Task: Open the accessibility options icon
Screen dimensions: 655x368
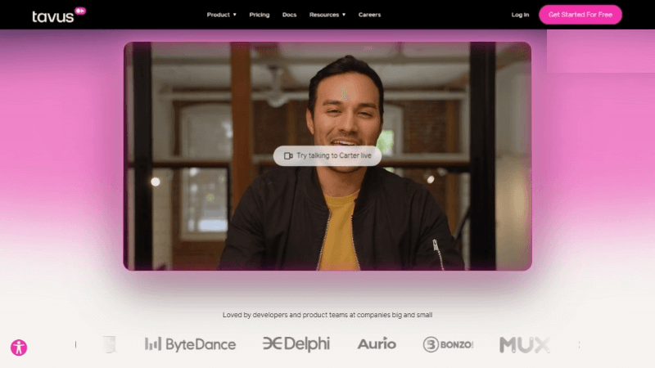Action: (19, 348)
